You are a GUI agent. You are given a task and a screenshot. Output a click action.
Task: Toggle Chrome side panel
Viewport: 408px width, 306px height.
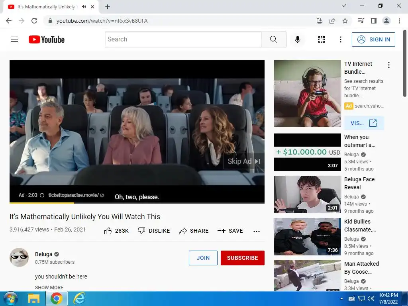[374, 21]
